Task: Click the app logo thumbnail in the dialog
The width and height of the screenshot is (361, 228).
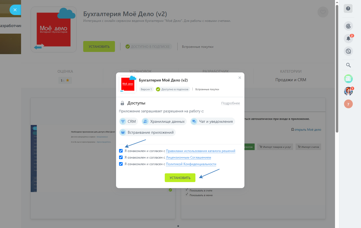Action: click(x=128, y=84)
